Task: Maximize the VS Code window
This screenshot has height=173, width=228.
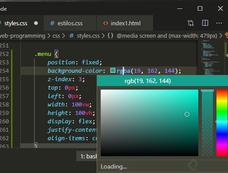Action: (200, 8)
